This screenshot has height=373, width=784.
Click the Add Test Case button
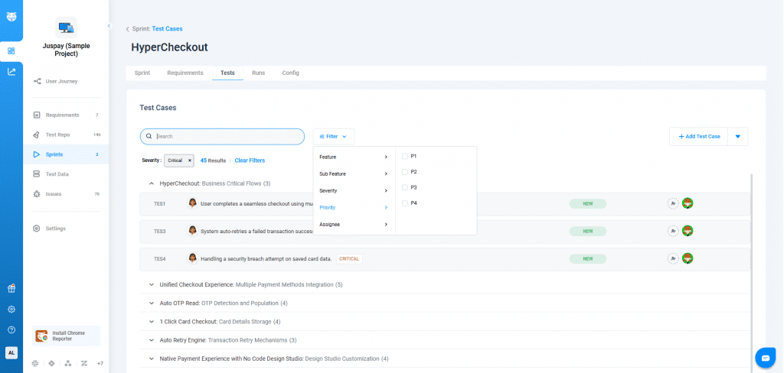[x=699, y=137]
